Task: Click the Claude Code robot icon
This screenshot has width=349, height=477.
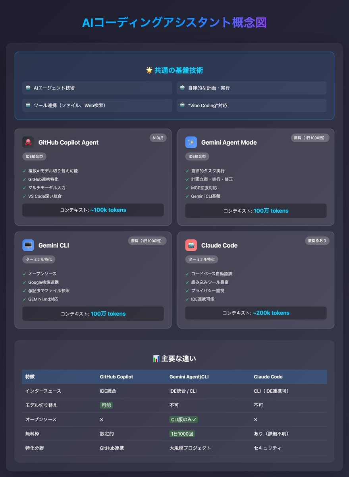Action: click(191, 245)
